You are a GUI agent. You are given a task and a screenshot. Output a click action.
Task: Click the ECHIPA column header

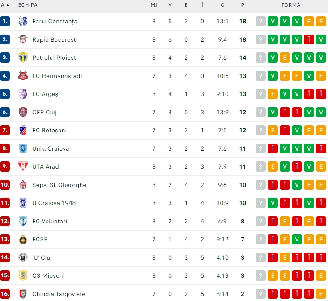tap(28, 5)
